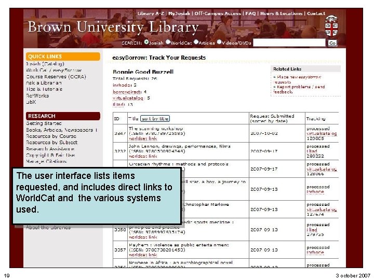374x280 pixels.
Task: Open Books, Articles, Newspapers research link
Action: coord(62,130)
